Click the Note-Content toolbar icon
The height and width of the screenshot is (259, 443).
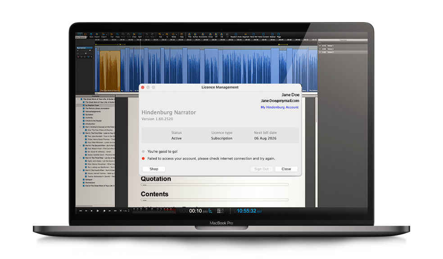tap(263, 35)
